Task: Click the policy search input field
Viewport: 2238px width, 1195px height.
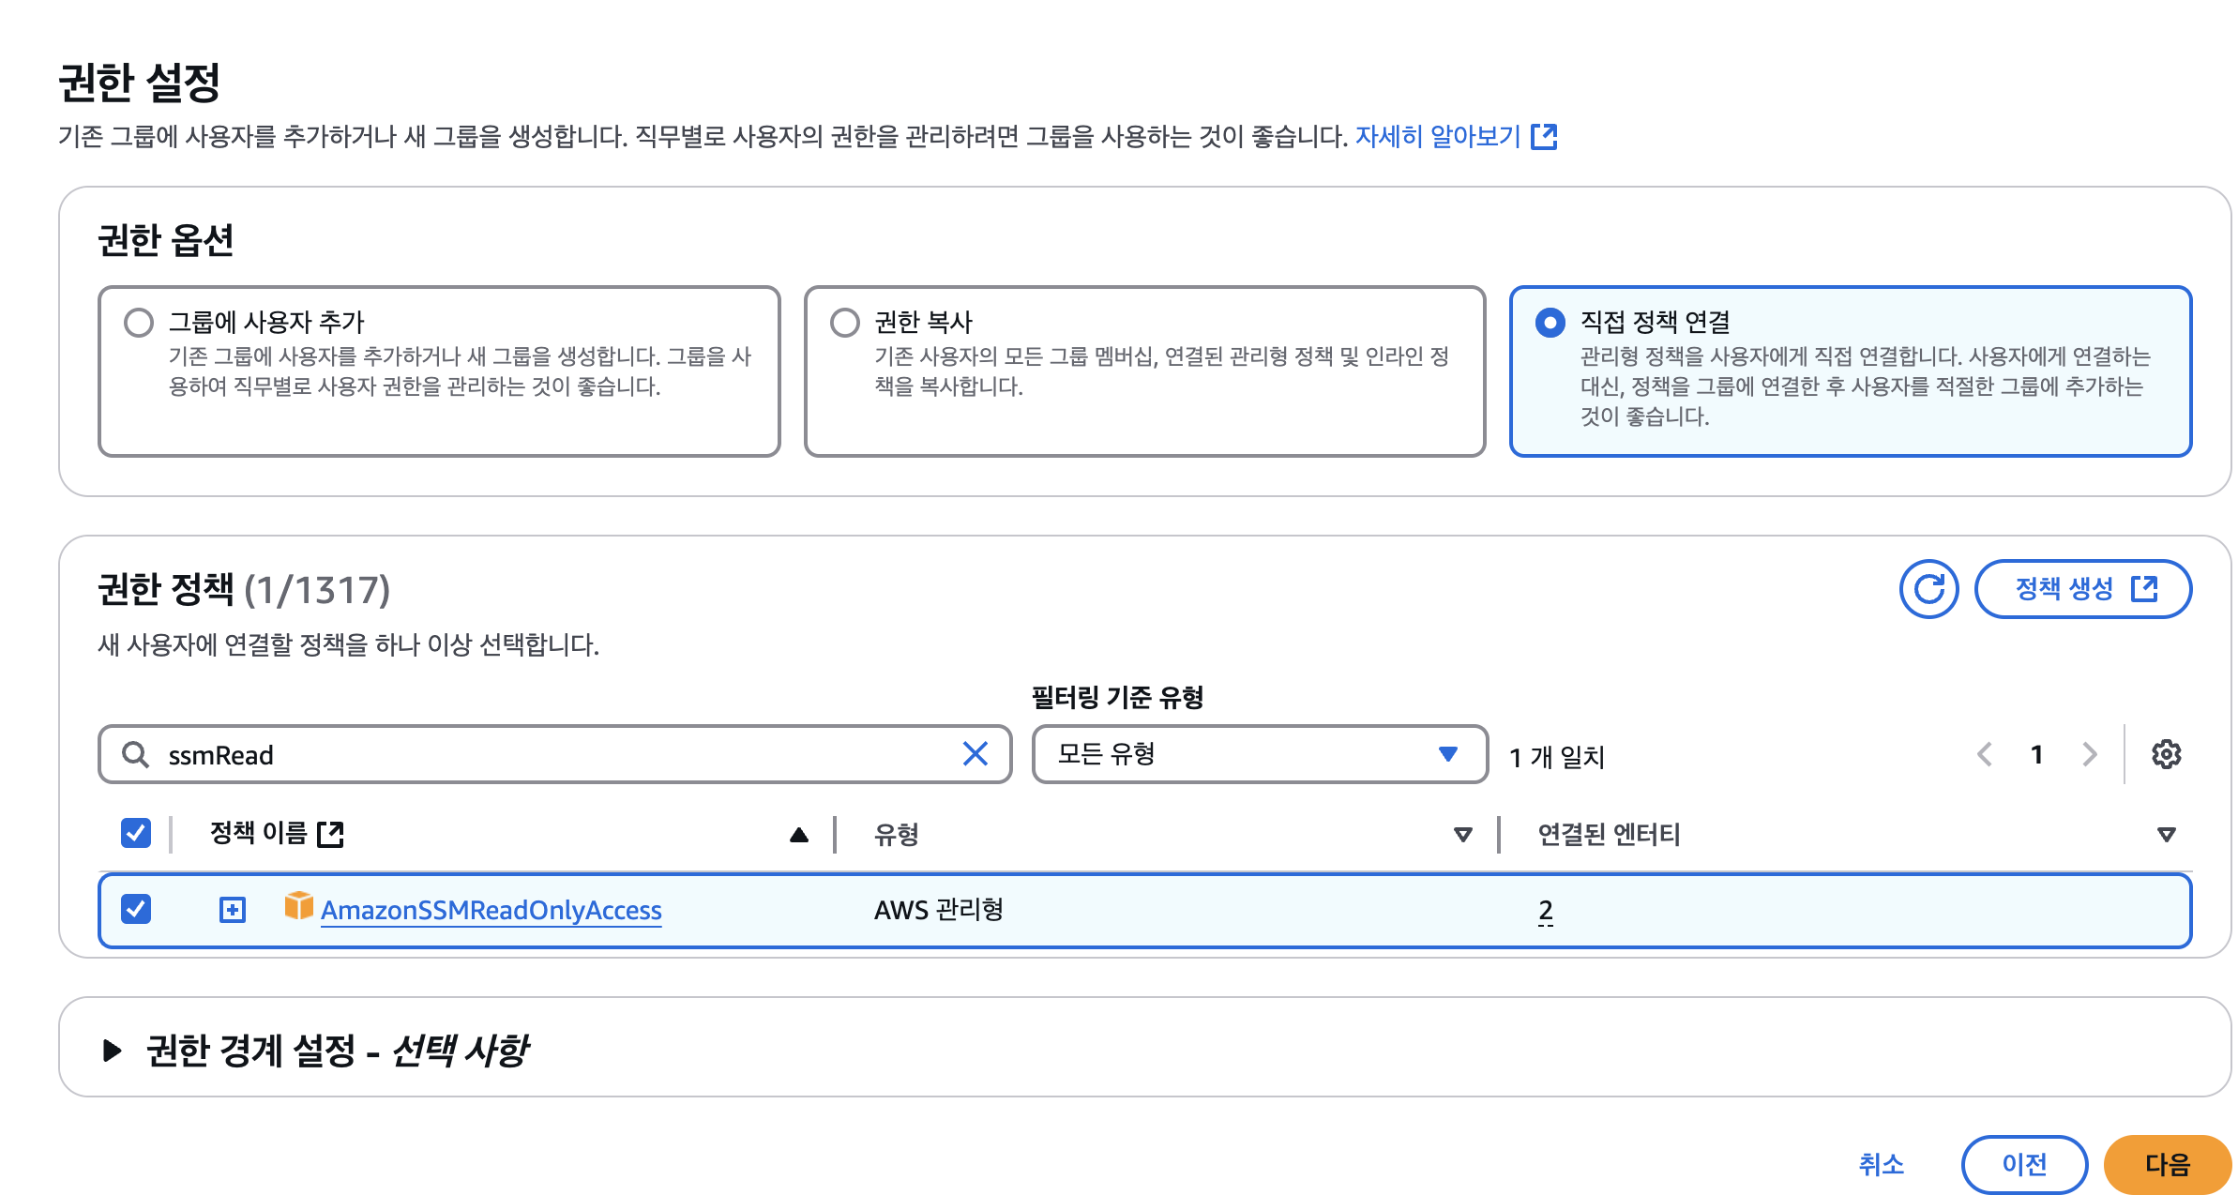Action: [553, 754]
